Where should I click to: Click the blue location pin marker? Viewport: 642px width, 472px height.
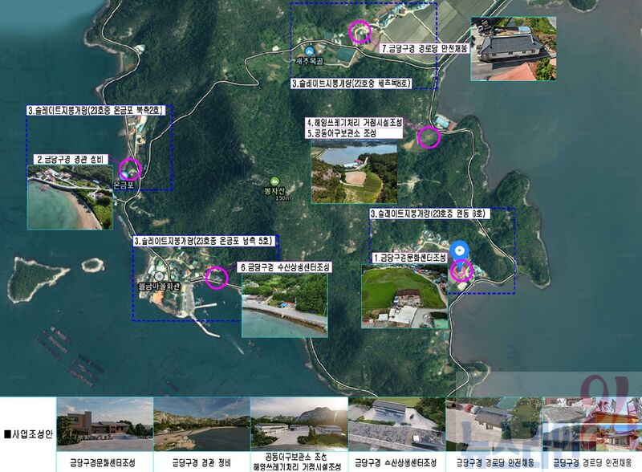459,250
